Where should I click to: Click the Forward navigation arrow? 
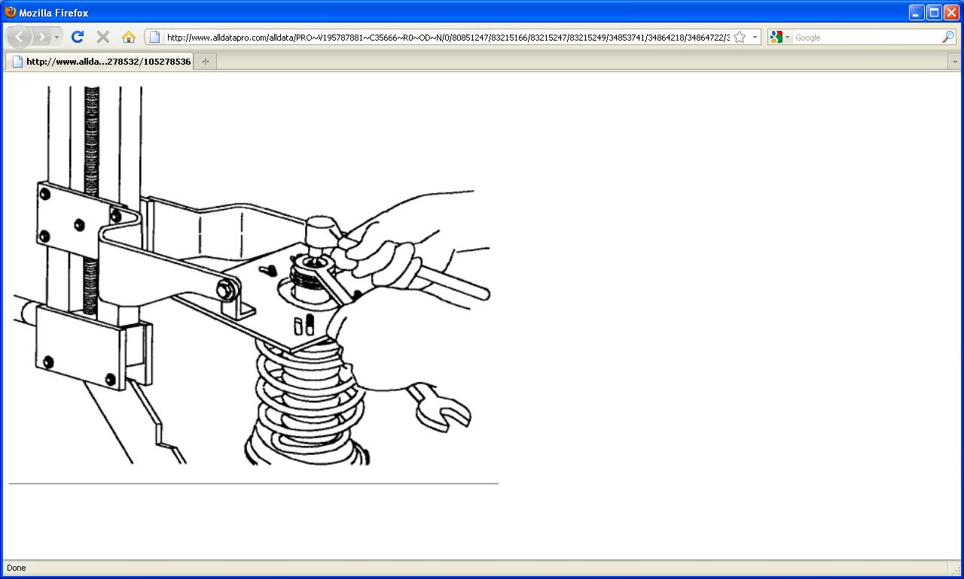coord(41,37)
